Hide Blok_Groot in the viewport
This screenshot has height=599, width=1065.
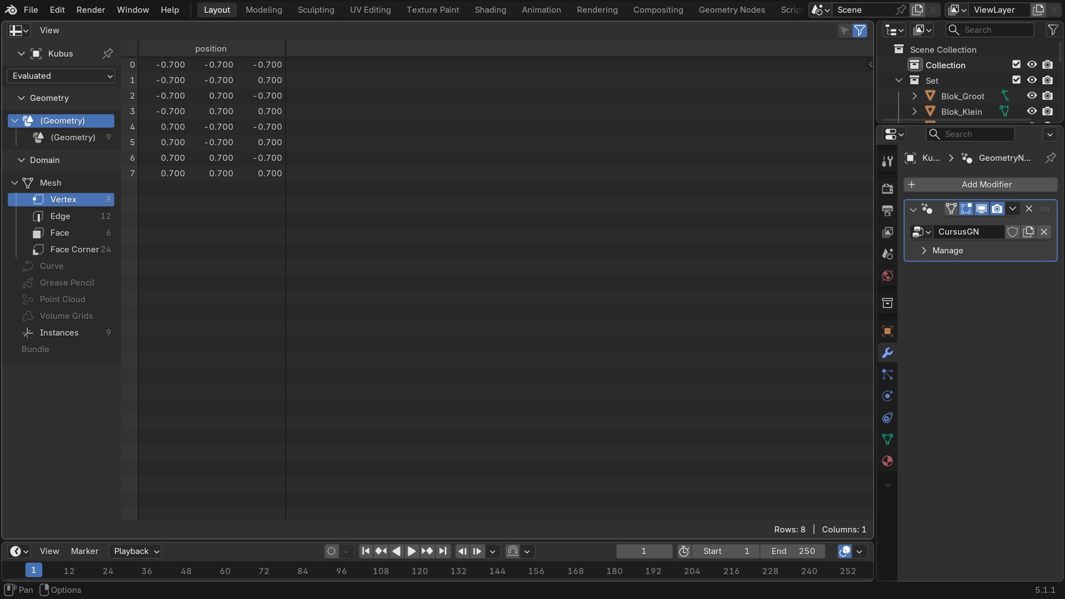click(x=1032, y=96)
